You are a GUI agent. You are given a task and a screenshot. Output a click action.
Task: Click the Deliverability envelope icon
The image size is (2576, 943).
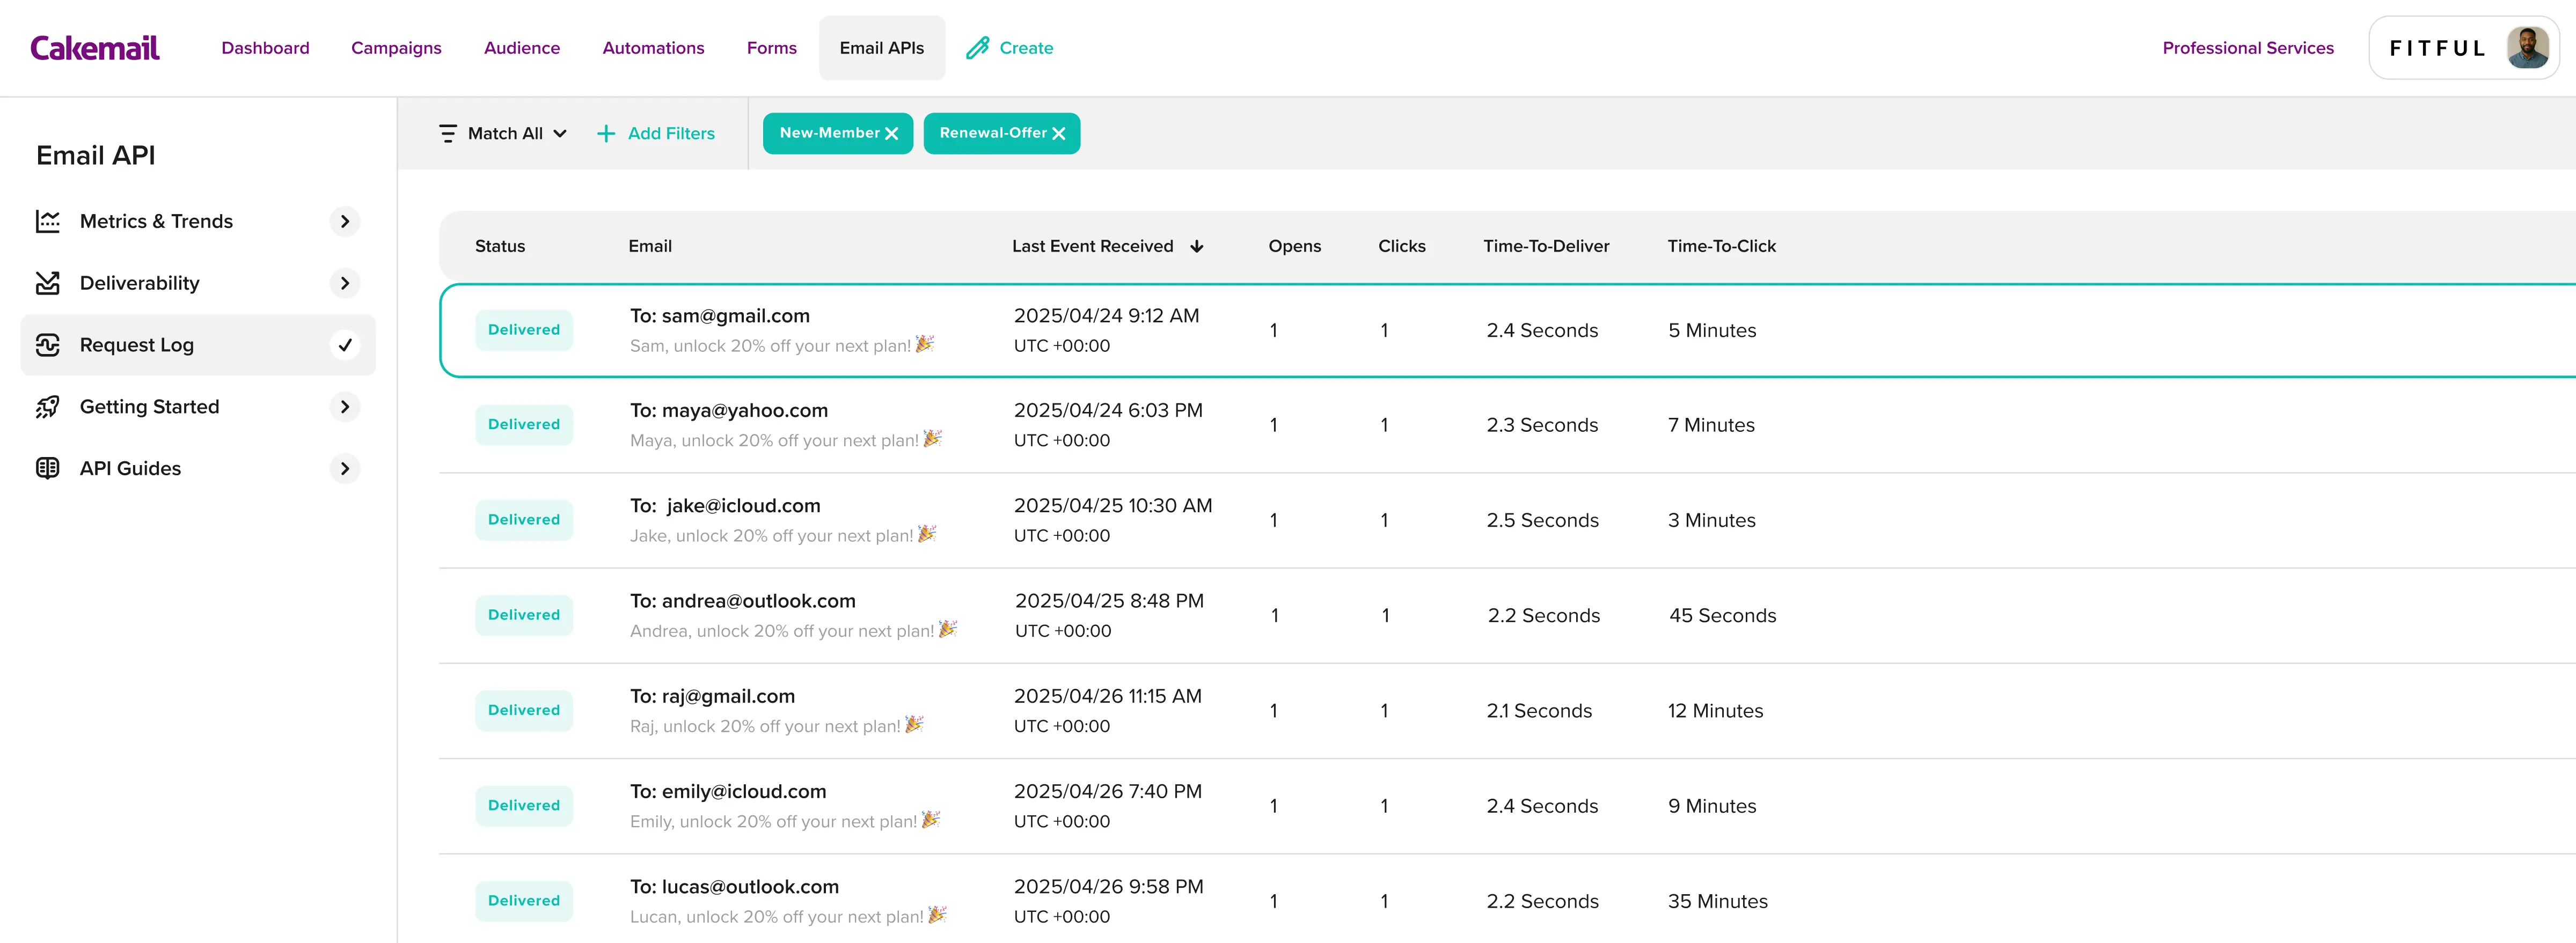click(48, 283)
